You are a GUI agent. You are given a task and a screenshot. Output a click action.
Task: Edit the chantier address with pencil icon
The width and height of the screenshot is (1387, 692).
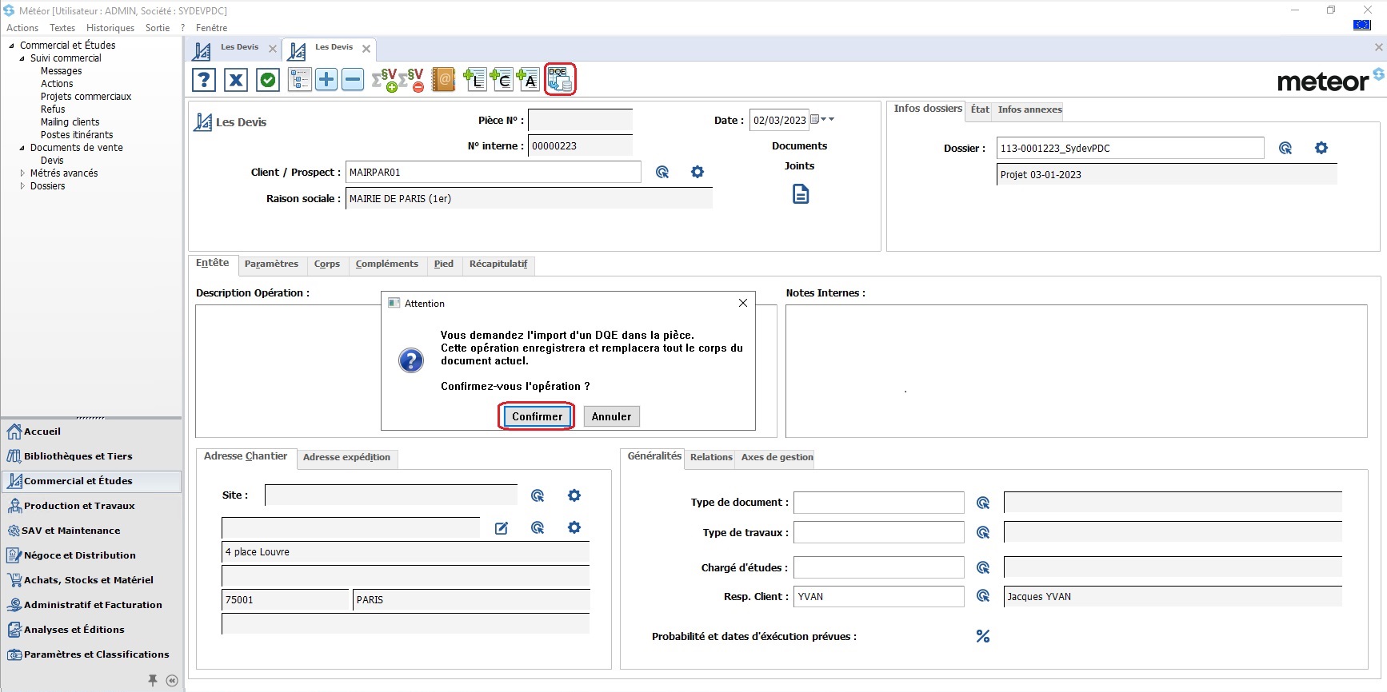click(x=502, y=528)
